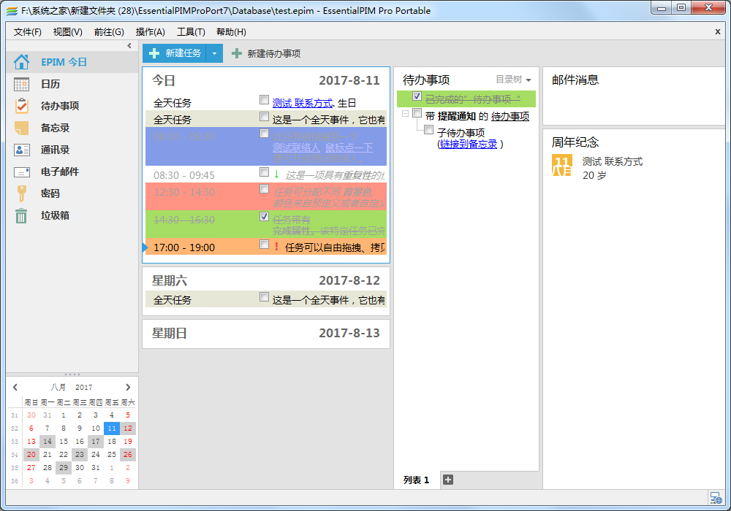This screenshot has width=731, height=511.
Task: Click the underlined 待办事项 link in to-do tree
Action: (x=510, y=116)
